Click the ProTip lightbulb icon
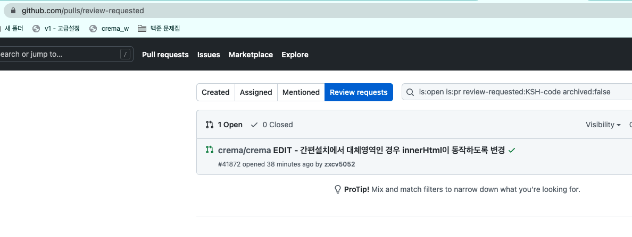Viewport: 632px width, 237px height. (338, 189)
